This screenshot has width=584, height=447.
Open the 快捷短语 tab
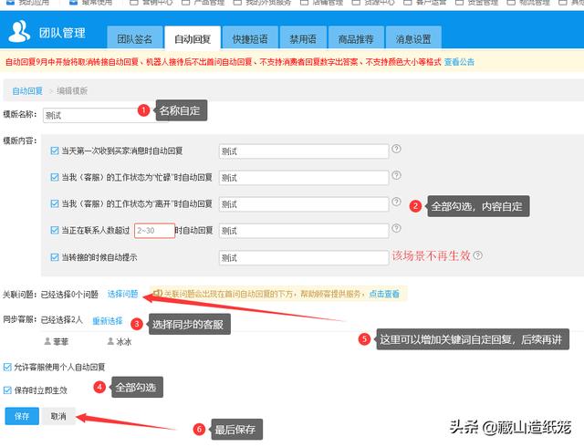pos(250,39)
